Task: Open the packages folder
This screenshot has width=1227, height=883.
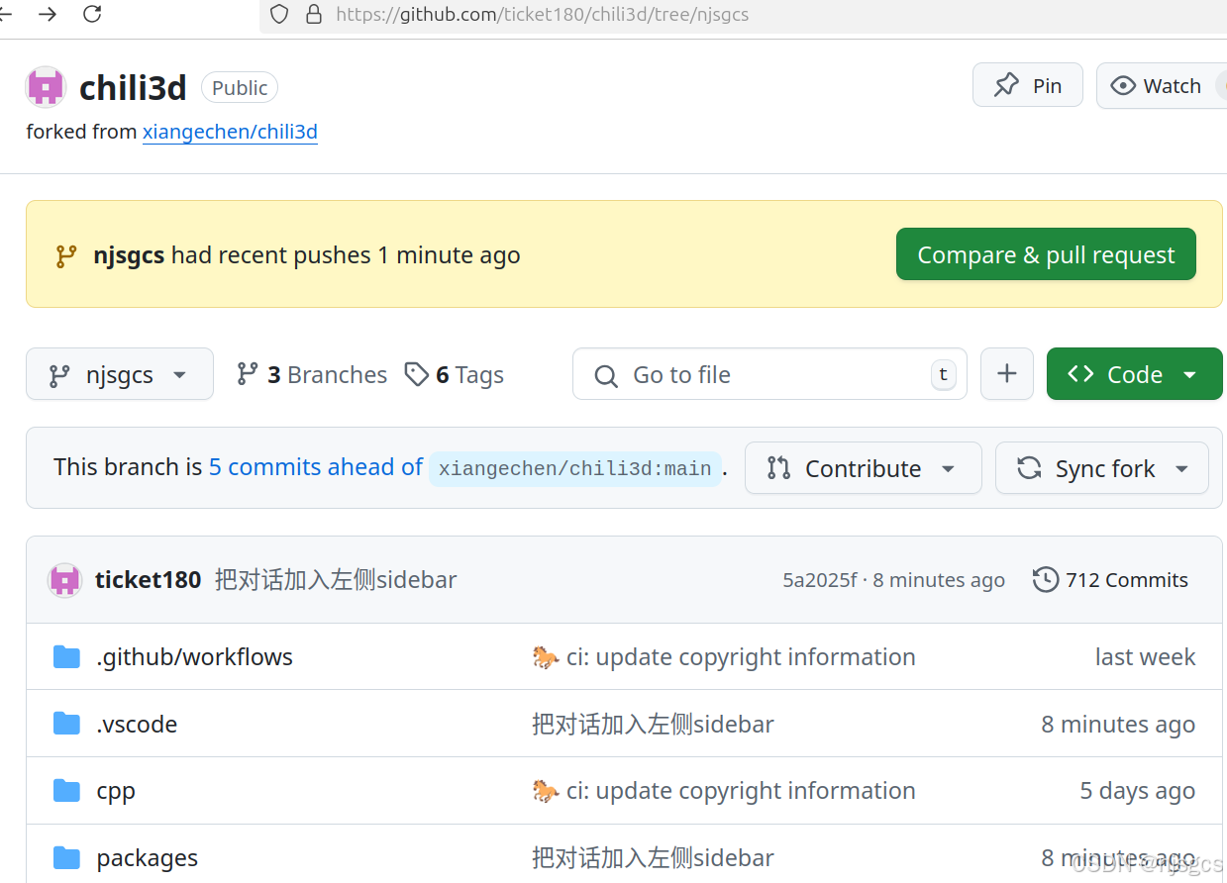Action: point(148,858)
